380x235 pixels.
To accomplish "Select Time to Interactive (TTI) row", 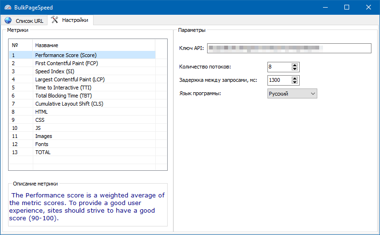I will point(82,88).
